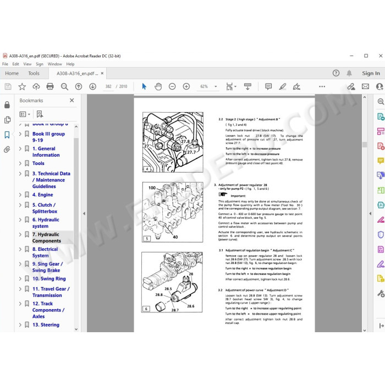
Task: Open Export PDF tool in right pane
Action: pos(381,117)
